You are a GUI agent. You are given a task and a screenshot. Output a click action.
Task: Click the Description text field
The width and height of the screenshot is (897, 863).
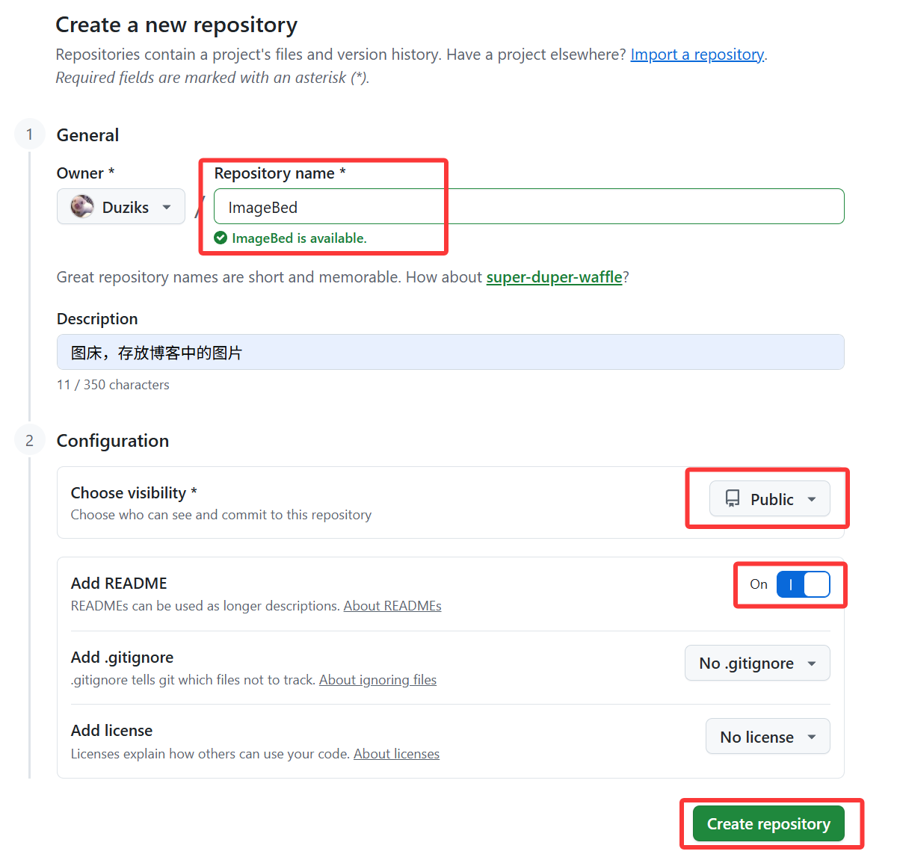pyautogui.click(x=450, y=353)
